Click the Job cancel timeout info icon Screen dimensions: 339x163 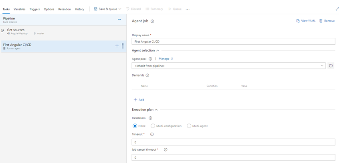(165, 150)
